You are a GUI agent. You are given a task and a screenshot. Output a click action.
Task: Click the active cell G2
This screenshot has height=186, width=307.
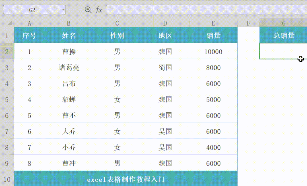[283, 51]
